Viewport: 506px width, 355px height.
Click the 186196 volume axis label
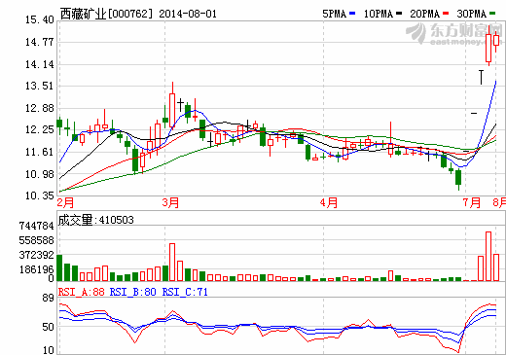tap(36, 269)
